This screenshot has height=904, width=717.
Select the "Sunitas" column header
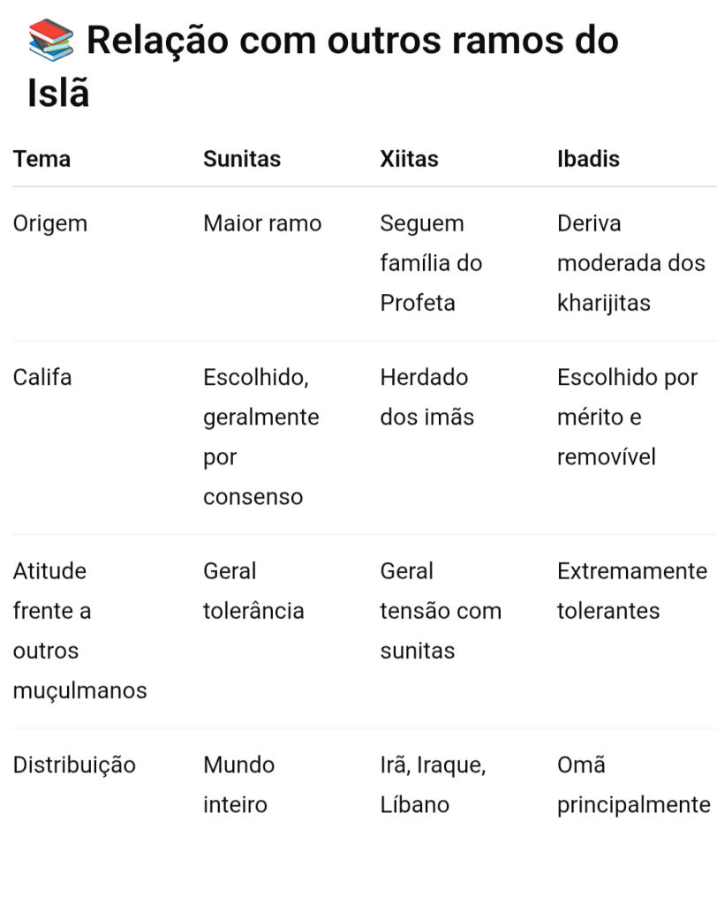[242, 159]
